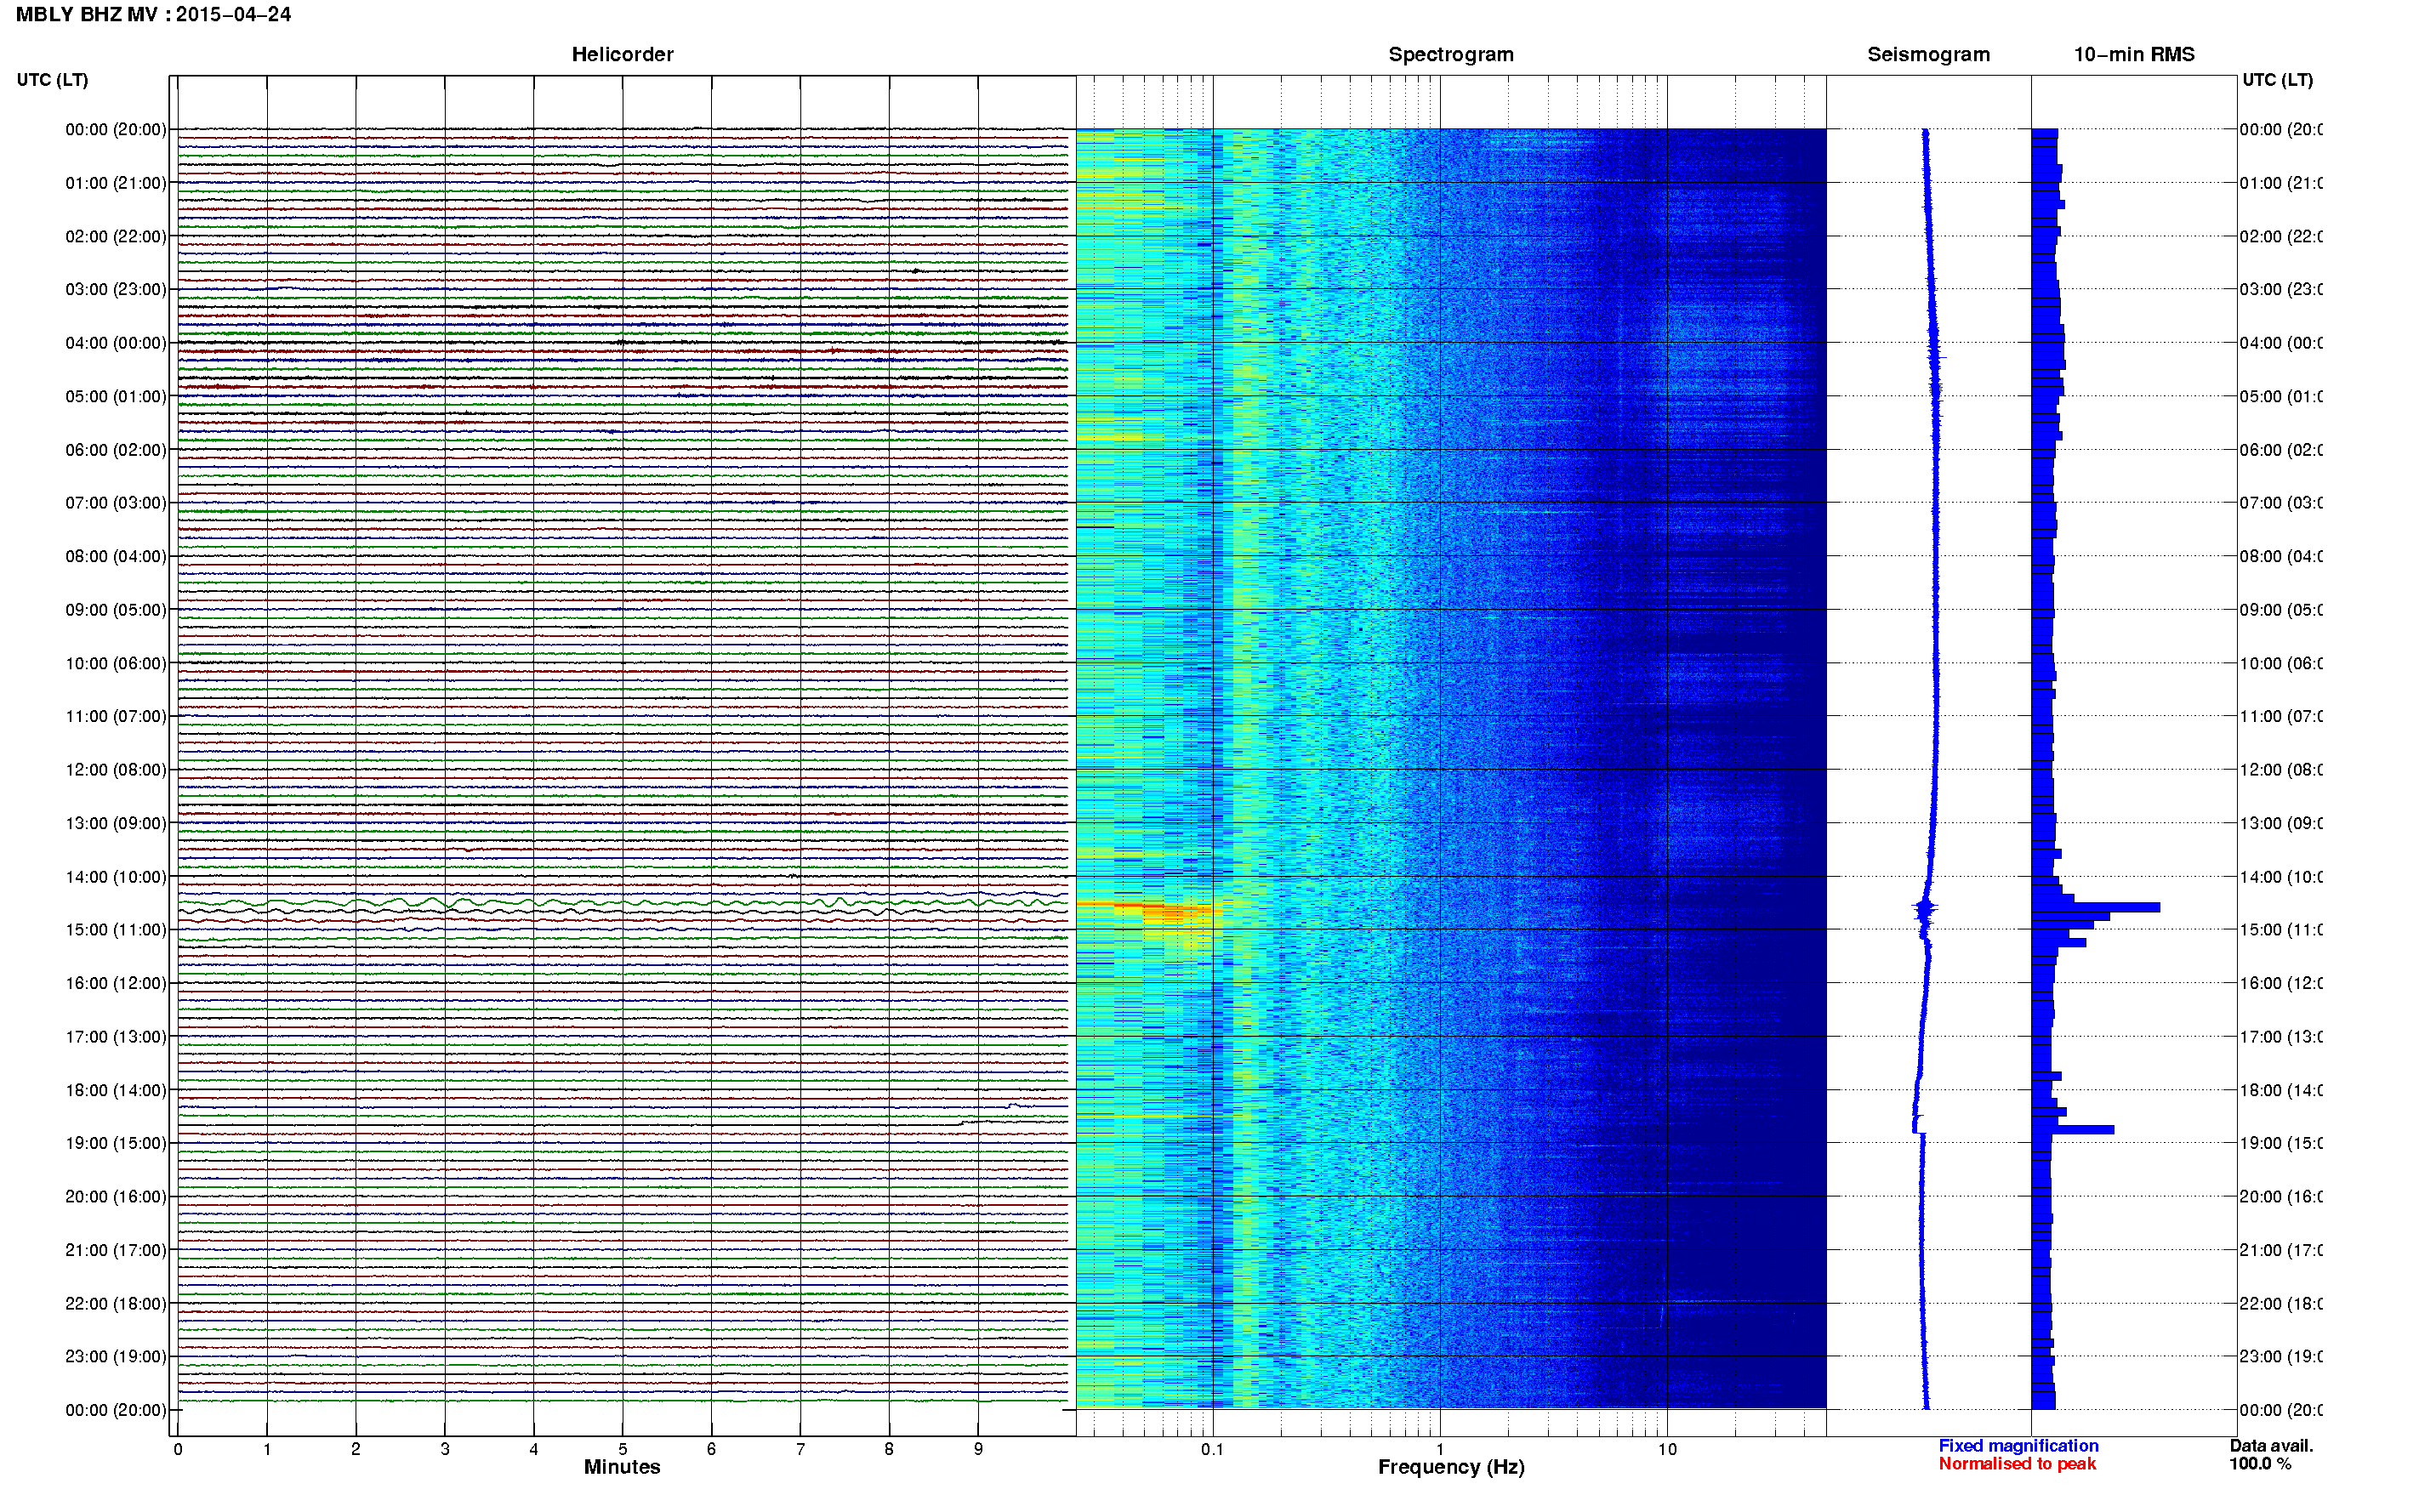Click the left time label '10:00 (06:00)'
This screenshot has width=2419, height=1512.
tap(116, 663)
